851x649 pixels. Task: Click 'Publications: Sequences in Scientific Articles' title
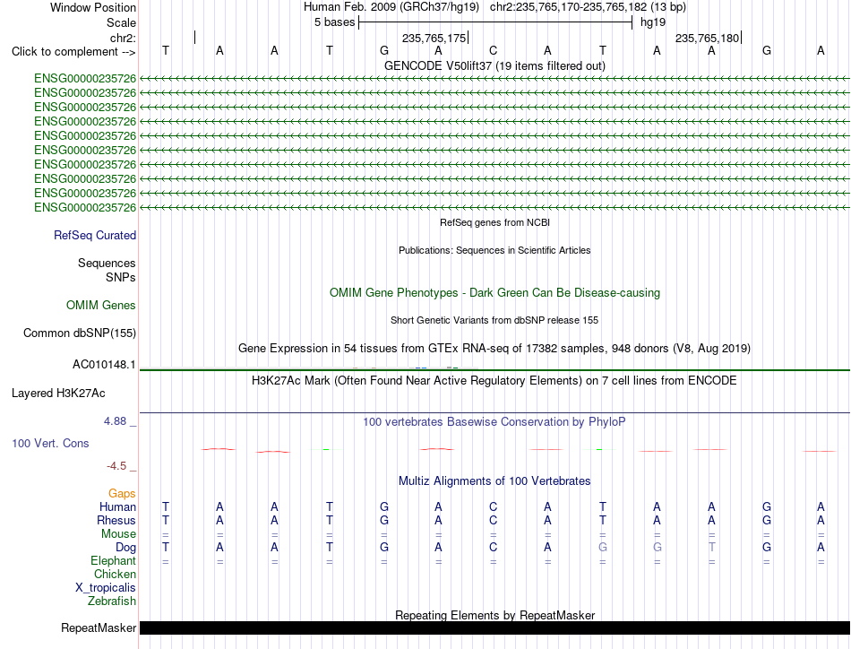[x=494, y=250]
